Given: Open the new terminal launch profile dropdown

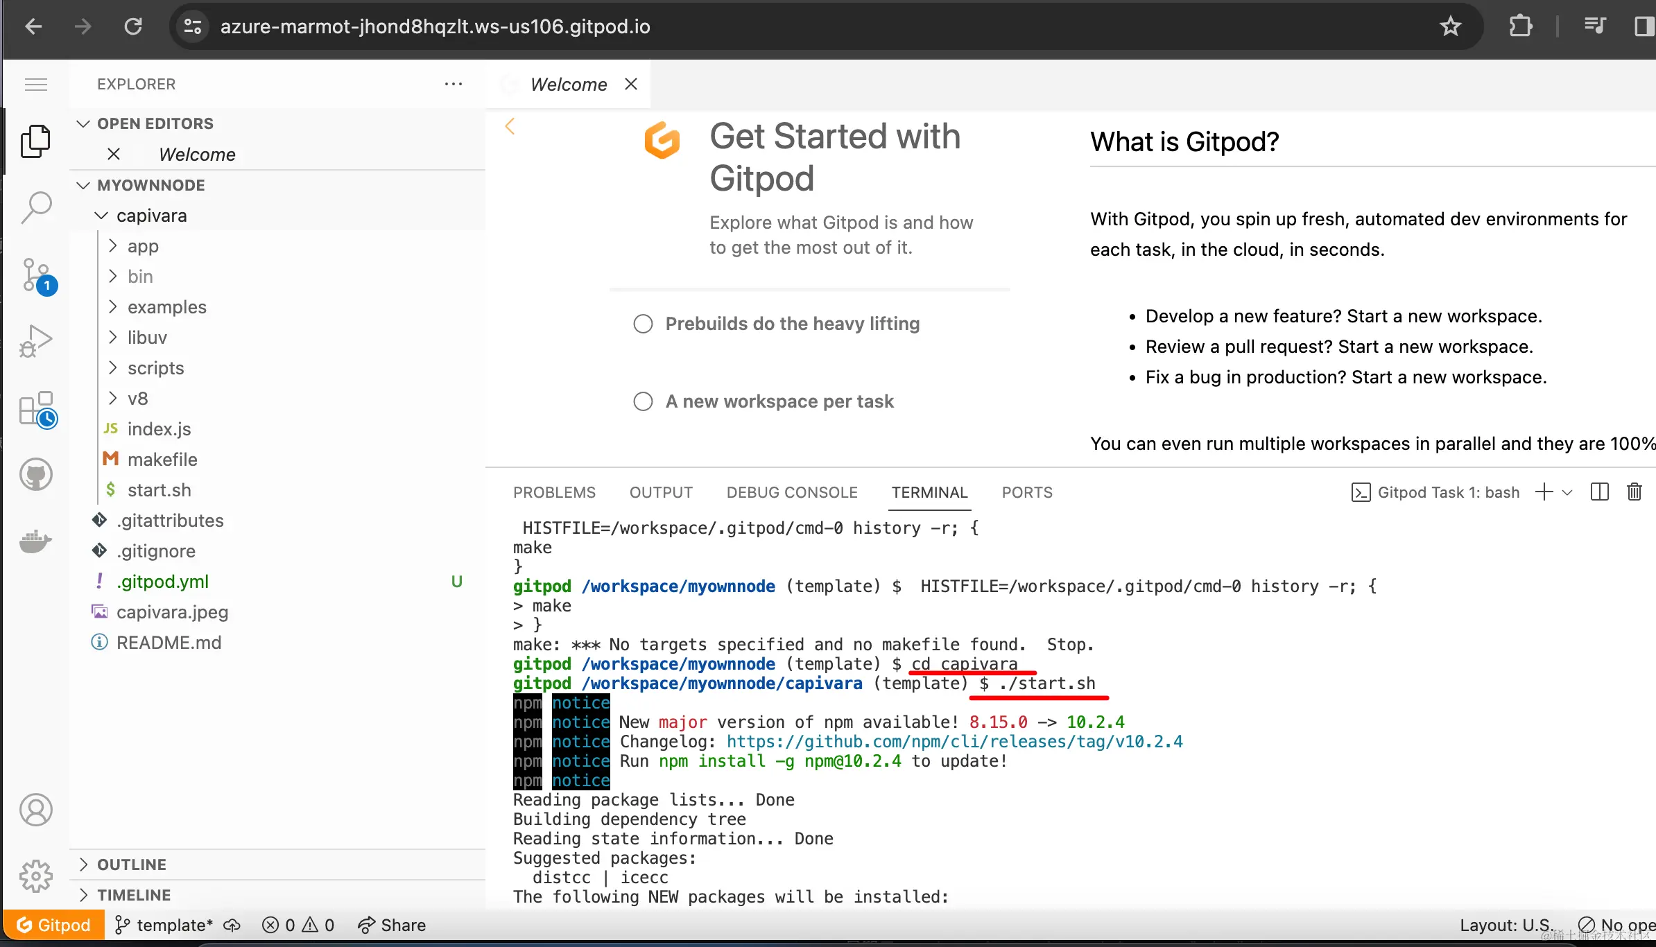Looking at the screenshot, I should click(x=1567, y=492).
